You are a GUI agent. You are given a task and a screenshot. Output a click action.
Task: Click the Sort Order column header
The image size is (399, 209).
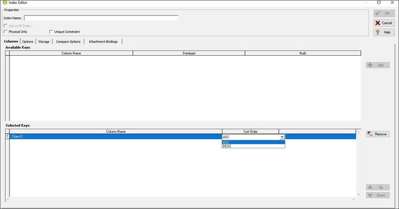pos(250,131)
